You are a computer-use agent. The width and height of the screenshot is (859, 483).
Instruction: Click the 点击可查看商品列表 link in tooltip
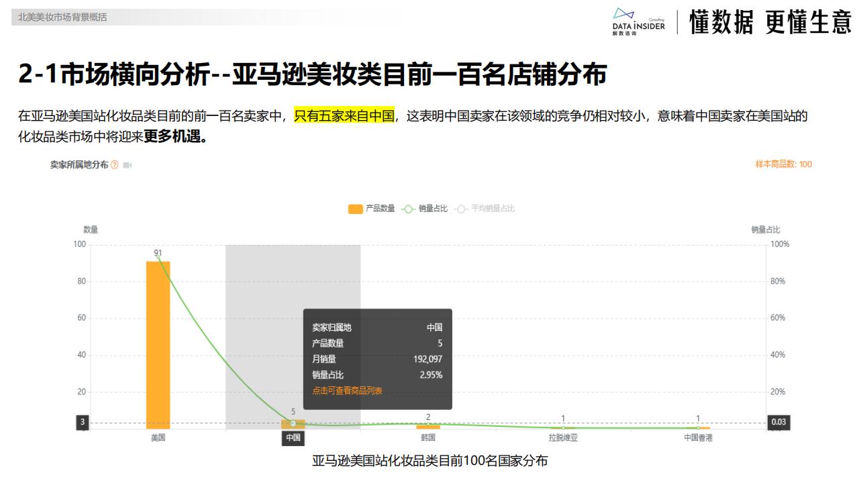(347, 390)
